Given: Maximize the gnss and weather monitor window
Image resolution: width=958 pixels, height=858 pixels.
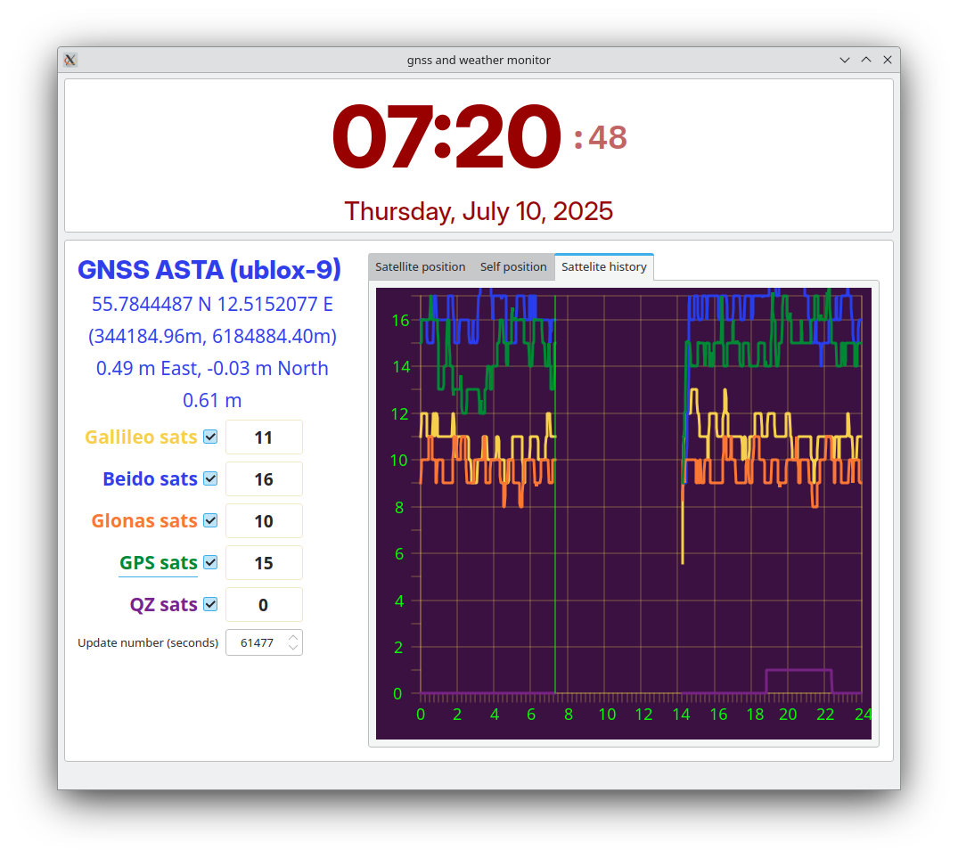Looking at the screenshot, I should tap(866, 60).
